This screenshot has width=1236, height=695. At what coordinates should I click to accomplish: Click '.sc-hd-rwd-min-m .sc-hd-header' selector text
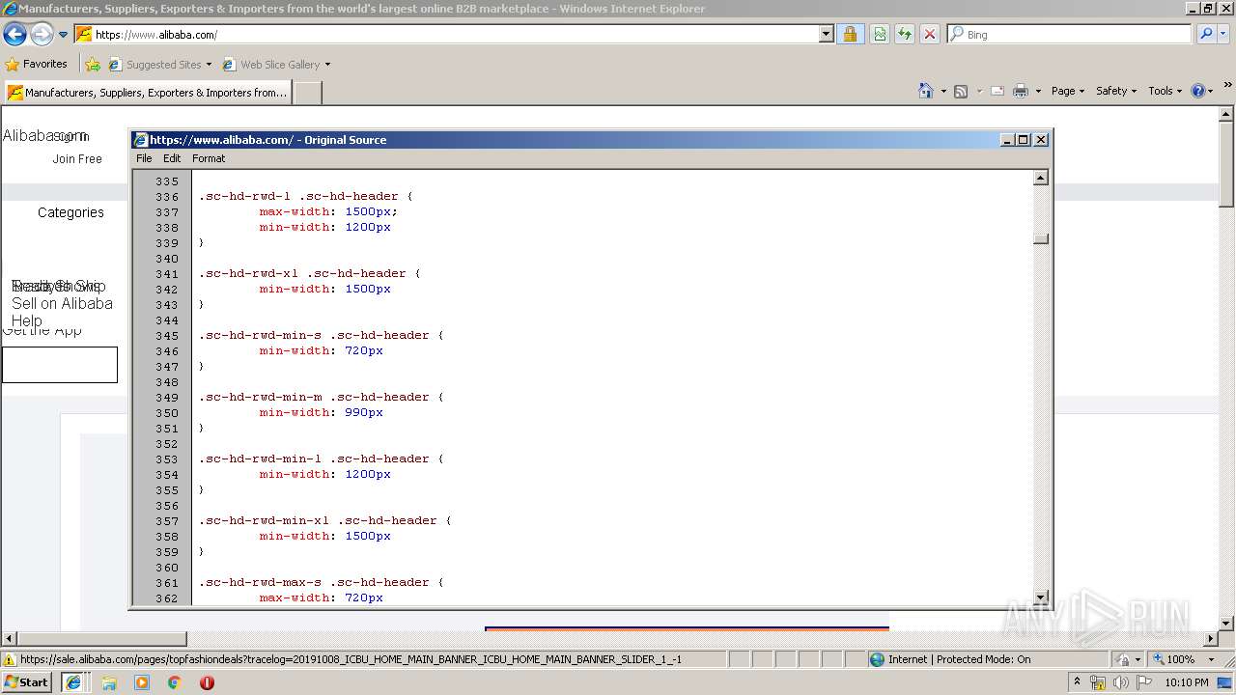(315, 397)
